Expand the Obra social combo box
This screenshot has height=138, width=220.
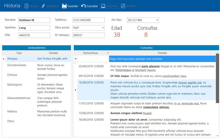103,28
